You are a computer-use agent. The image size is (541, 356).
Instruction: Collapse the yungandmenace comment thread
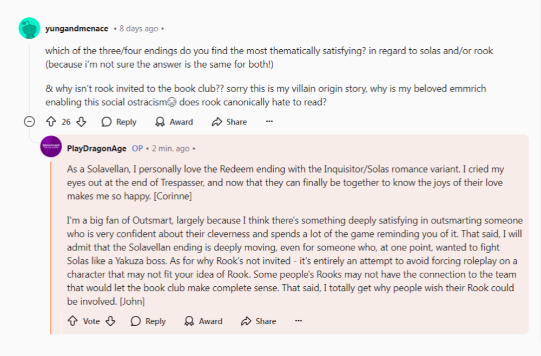[30, 122]
